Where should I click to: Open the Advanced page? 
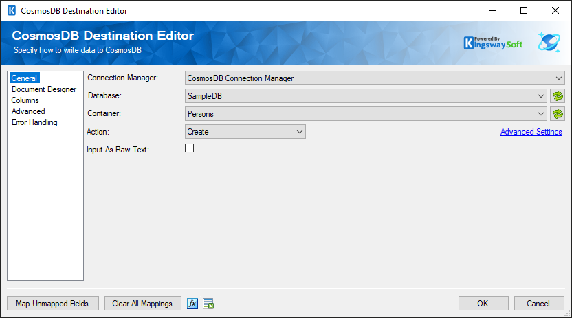pos(28,111)
